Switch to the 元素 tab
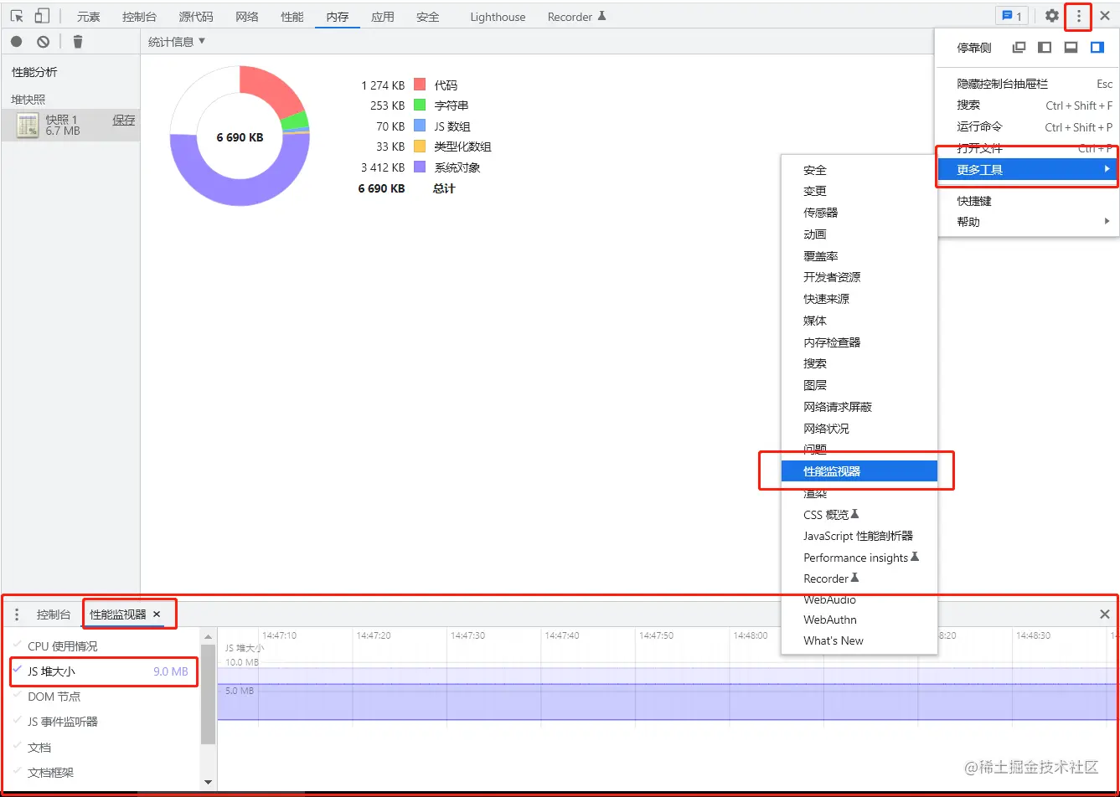The width and height of the screenshot is (1120, 797). pos(89,17)
